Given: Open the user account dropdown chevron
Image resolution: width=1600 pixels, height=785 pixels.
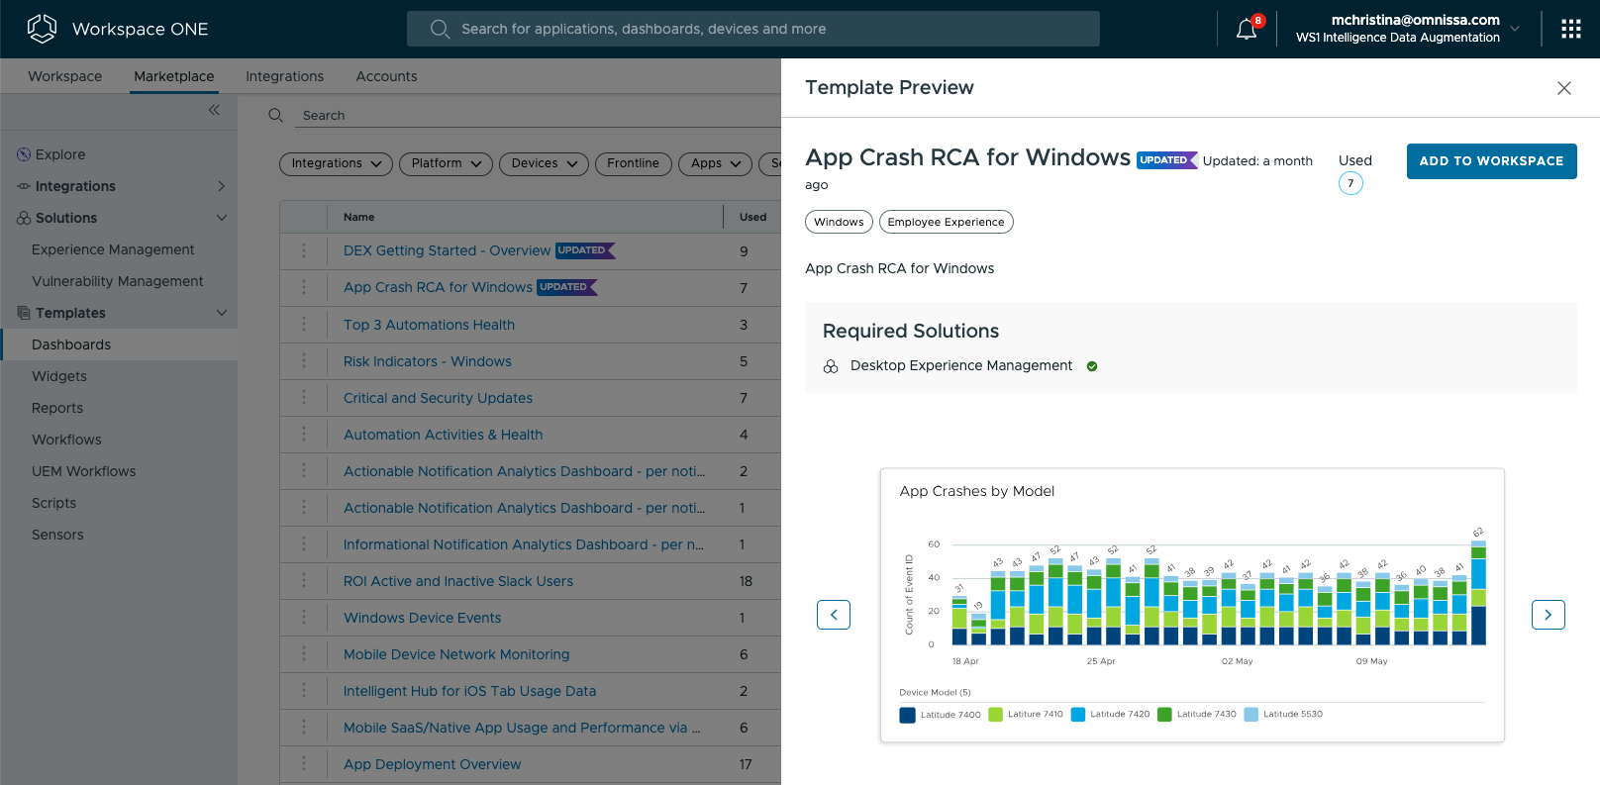Looking at the screenshot, I should coord(1515,29).
